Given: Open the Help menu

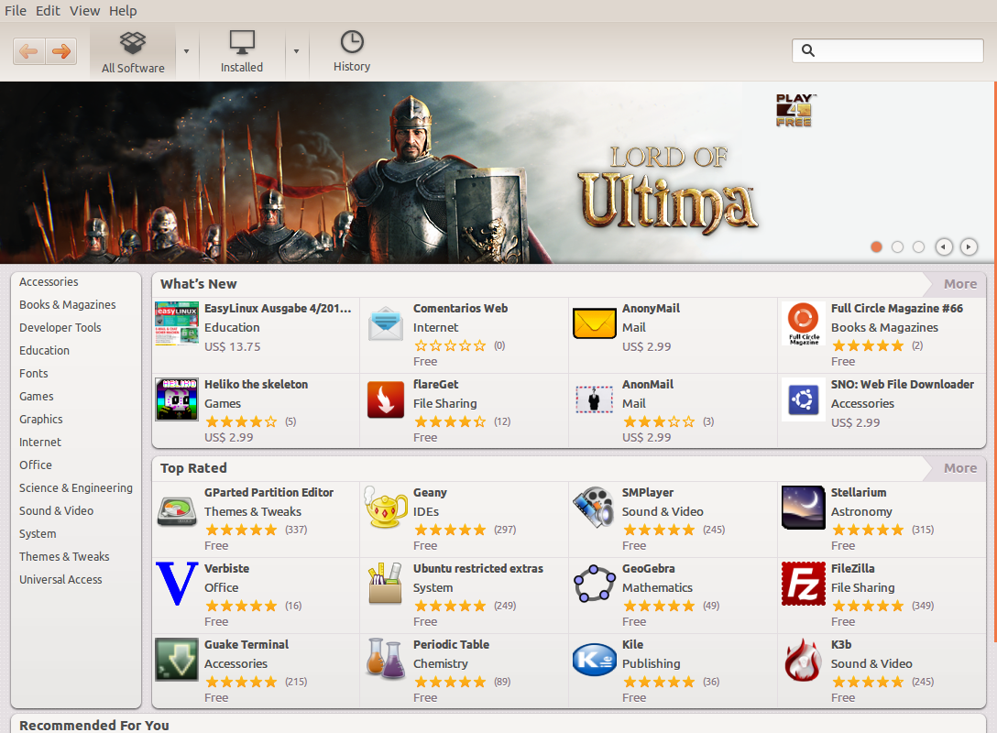Looking at the screenshot, I should coord(123,11).
